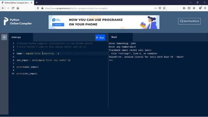
Task: Click code line 6 int_input statement
Action: (x=44, y=60)
